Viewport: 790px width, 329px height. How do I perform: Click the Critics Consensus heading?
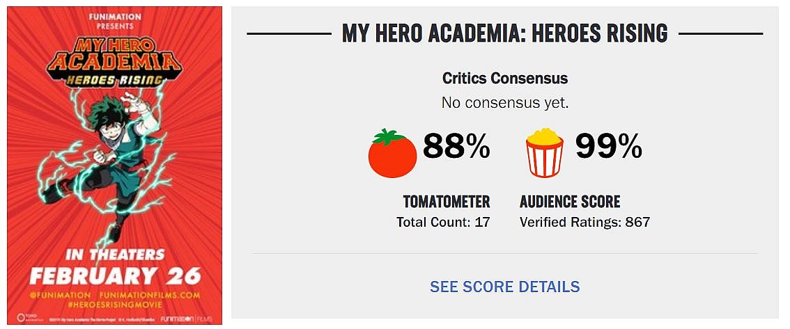click(x=505, y=78)
